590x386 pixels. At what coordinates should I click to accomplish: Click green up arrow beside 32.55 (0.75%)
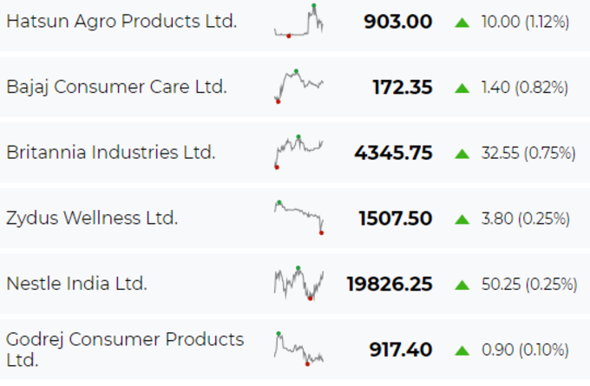point(462,154)
